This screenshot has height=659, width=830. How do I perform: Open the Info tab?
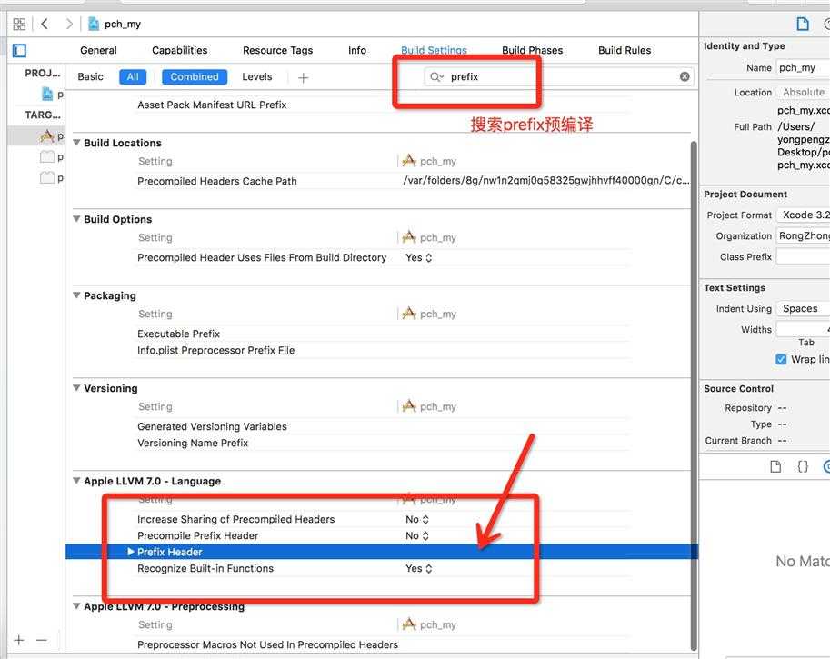(356, 50)
